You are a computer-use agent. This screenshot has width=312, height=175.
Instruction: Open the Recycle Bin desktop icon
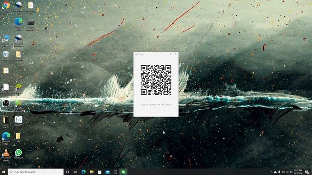click(x=6, y=56)
